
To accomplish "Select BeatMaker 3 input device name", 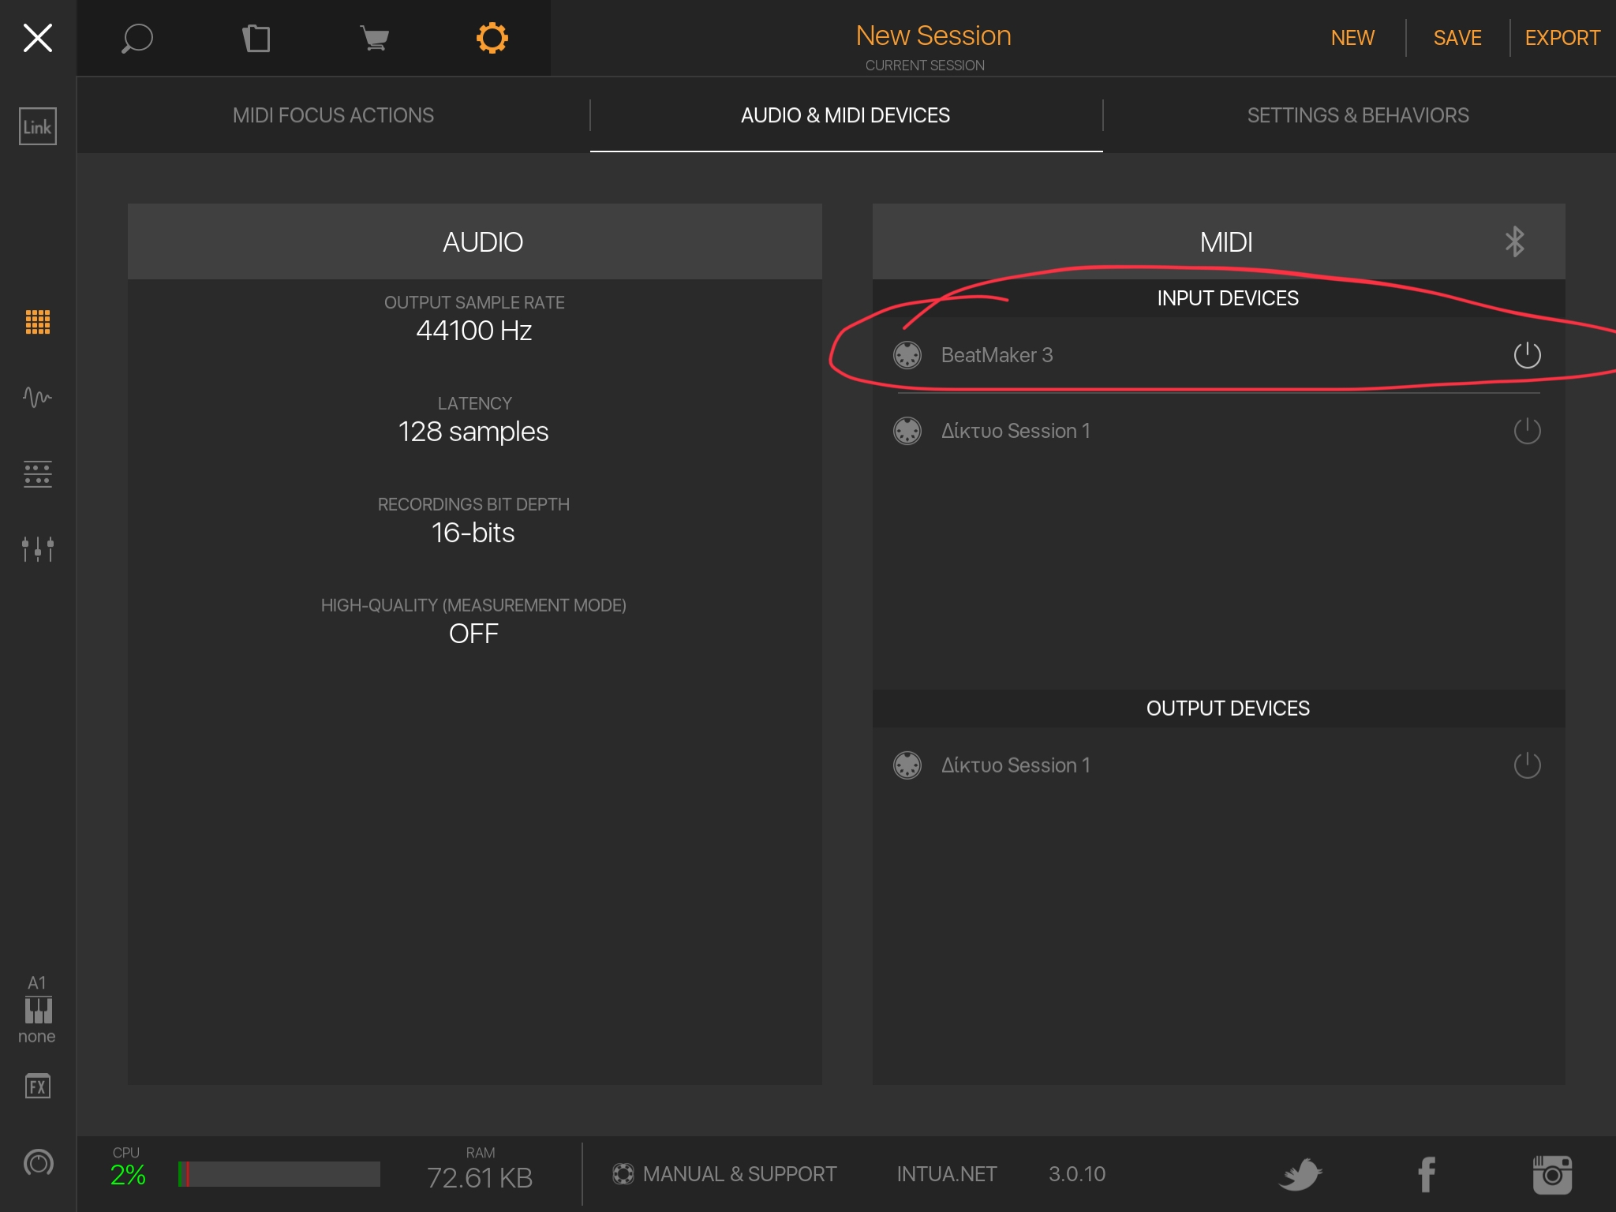I will tap(997, 355).
